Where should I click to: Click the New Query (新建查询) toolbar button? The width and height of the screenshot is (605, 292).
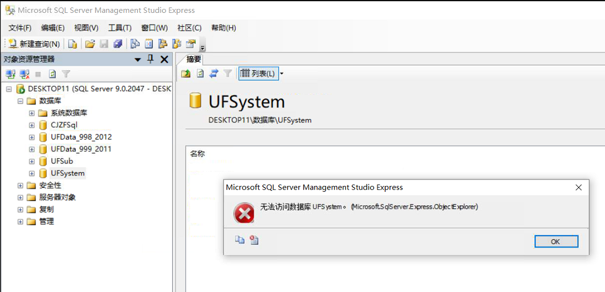pyautogui.click(x=34, y=44)
